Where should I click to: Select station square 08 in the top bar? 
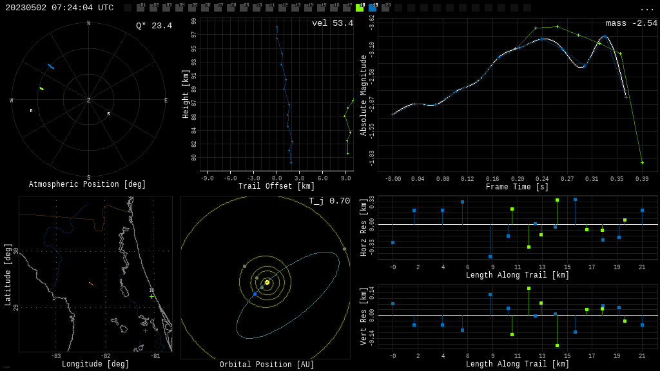(x=231, y=8)
